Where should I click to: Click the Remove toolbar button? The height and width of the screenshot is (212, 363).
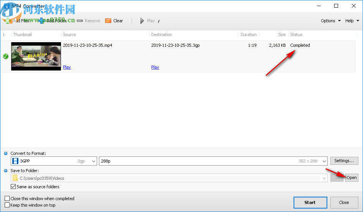pos(88,21)
